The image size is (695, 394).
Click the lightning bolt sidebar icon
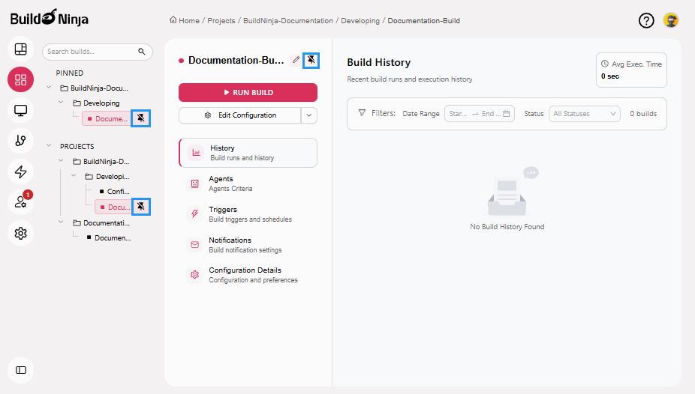(x=20, y=172)
